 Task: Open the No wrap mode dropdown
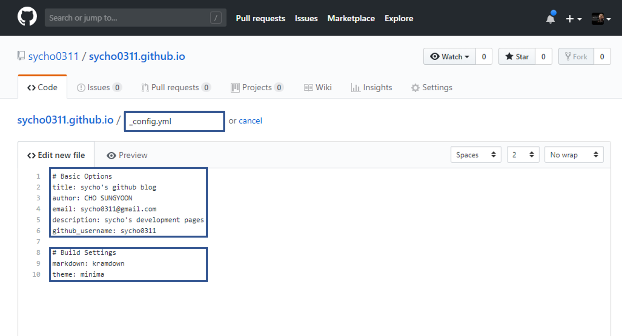pos(574,155)
